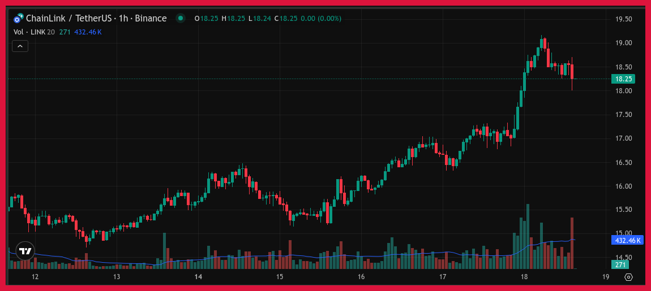Viewport: 651px width, 291px height.
Task: Click date 18 on the time axis
Action: 524,277
